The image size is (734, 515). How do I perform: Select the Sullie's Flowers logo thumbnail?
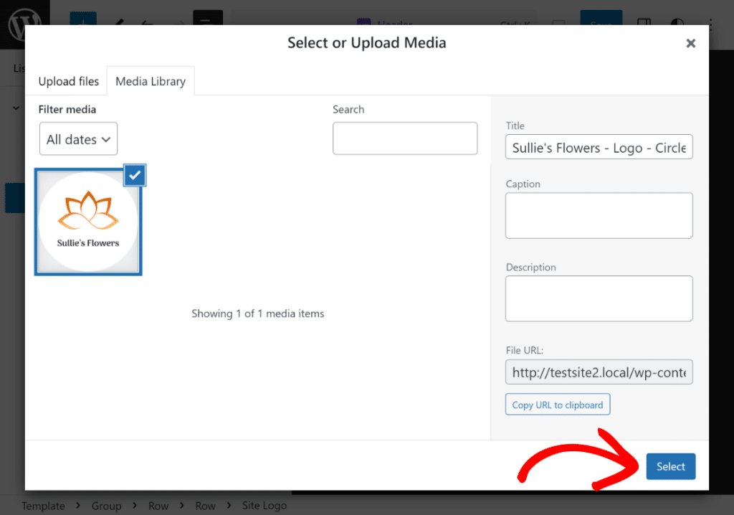(x=87, y=221)
